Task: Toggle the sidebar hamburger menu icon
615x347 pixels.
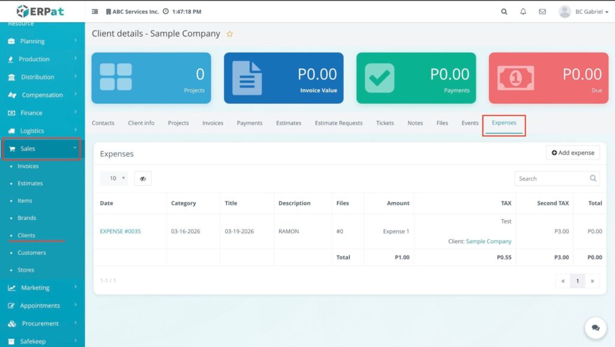Action: coord(95,11)
